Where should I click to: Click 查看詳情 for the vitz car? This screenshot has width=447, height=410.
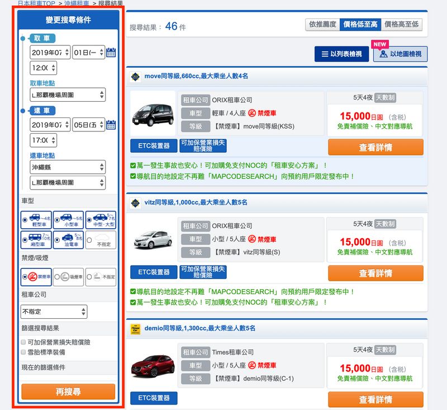click(375, 274)
